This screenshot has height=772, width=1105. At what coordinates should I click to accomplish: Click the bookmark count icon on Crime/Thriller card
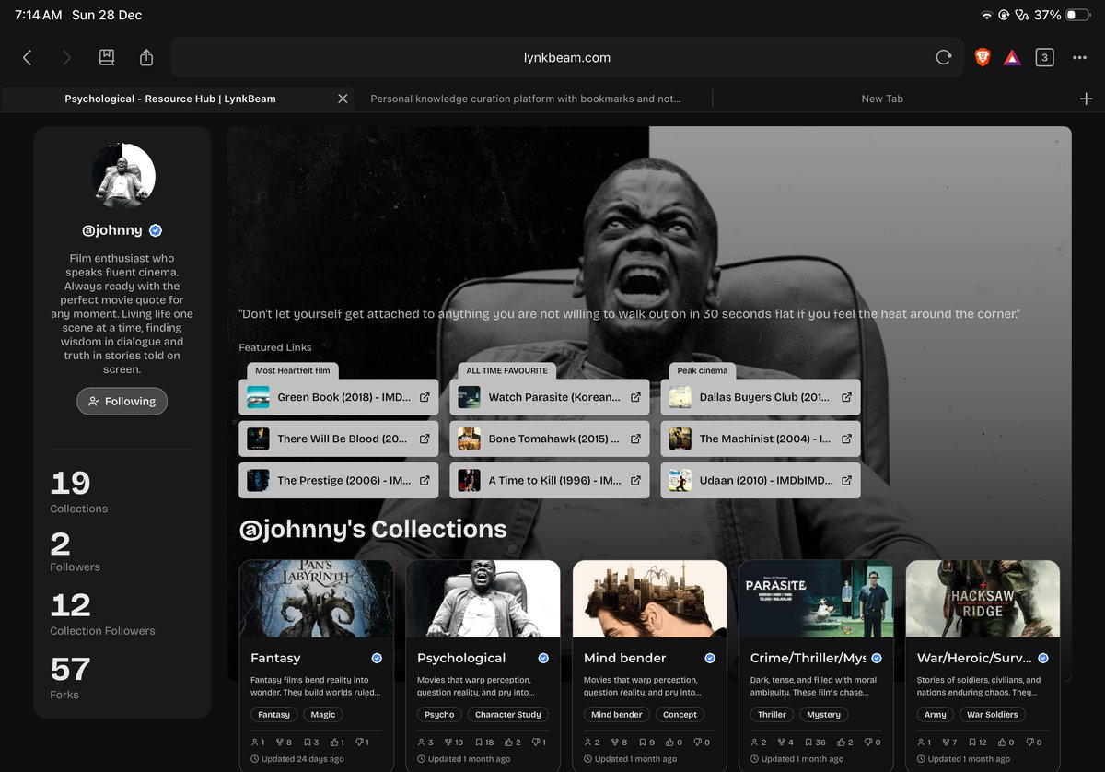[x=808, y=743]
